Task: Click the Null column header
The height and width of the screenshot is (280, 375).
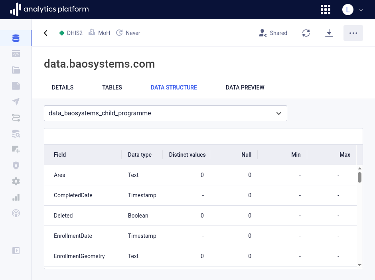Action: point(246,155)
